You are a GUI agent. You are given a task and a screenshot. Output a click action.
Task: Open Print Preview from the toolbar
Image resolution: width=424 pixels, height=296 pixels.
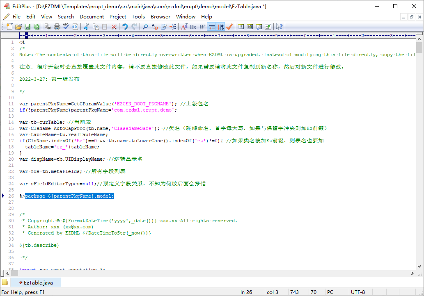click(x=48, y=27)
